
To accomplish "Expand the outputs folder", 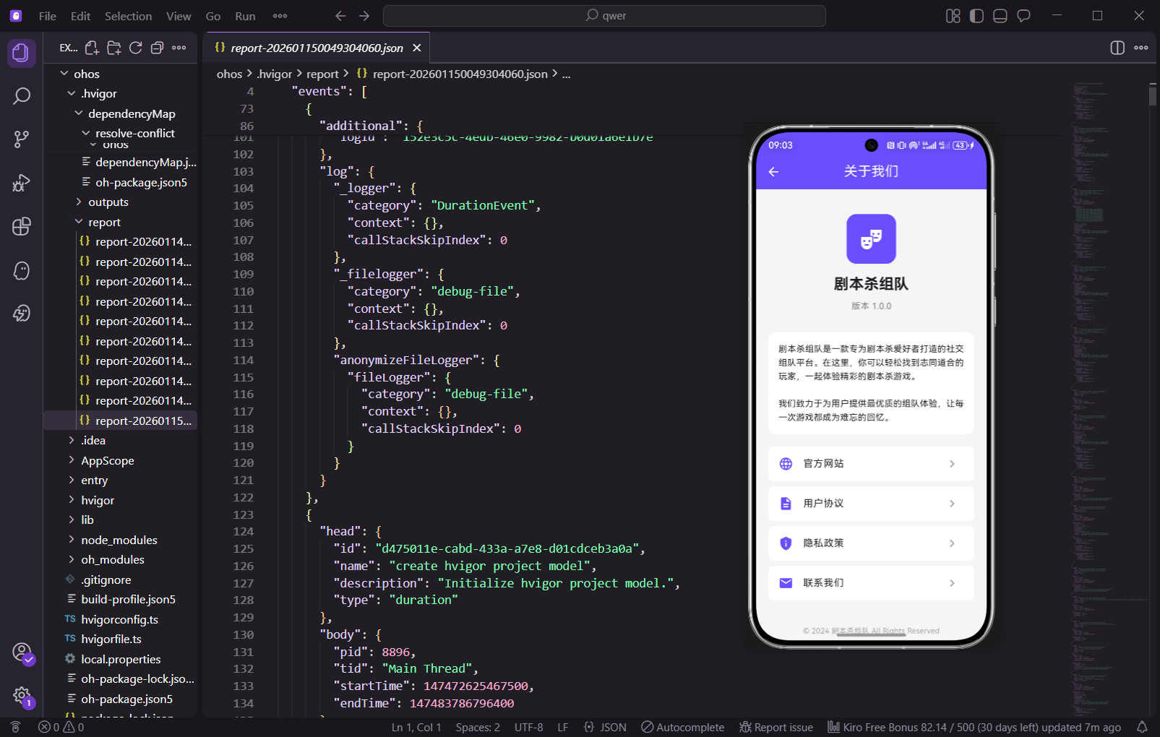I will (x=120, y=202).
